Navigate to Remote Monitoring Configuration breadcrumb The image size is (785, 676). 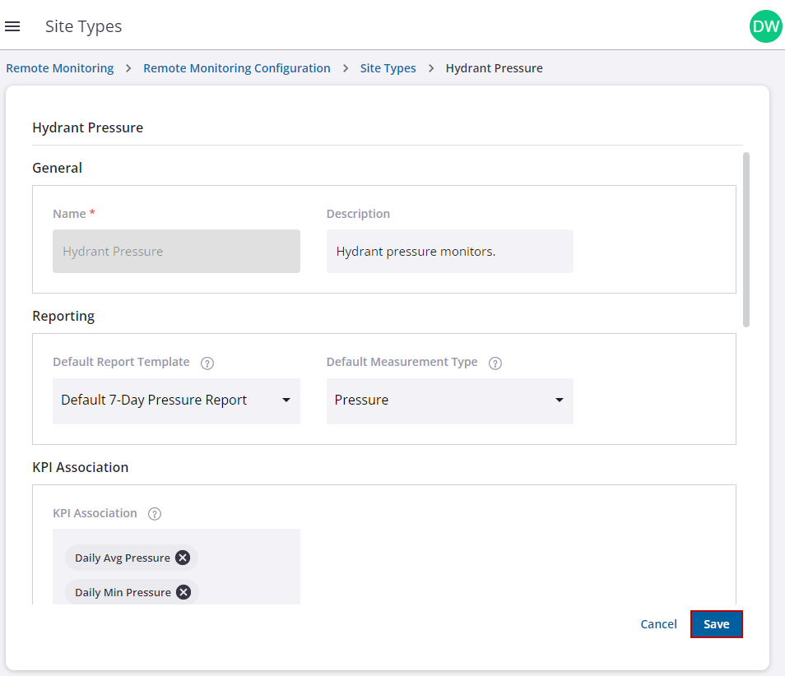(x=237, y=68)
